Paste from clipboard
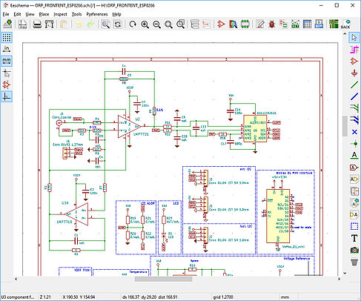 coord(64,24)
